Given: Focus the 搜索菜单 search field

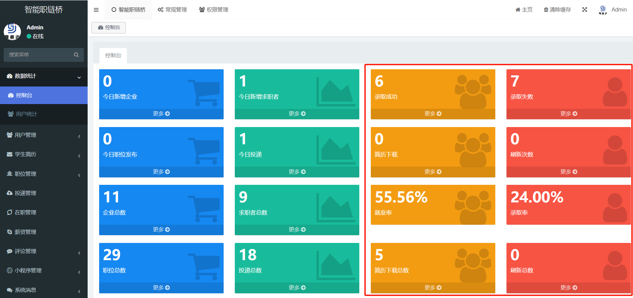Looking at the screenshot, I should (39, 55).
